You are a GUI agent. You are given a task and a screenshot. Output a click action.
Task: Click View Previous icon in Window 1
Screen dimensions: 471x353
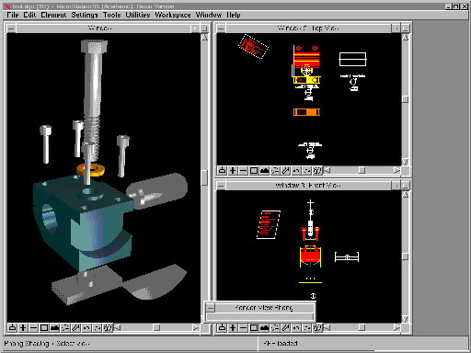[x=86, y=327]
